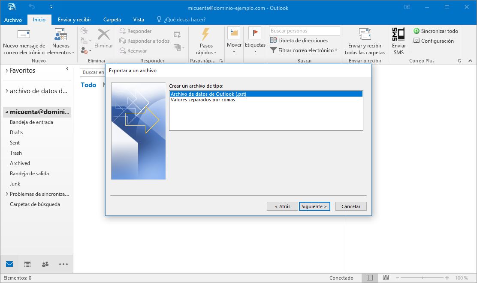Open Correo Plus Configuración
477x283 pixels.
coord(434,41)
